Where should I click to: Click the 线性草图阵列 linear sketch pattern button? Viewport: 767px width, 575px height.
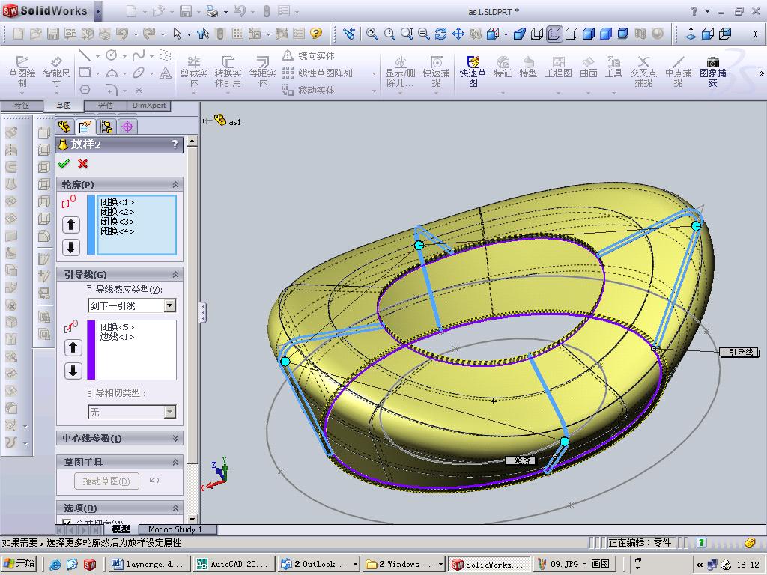[318, 73]
